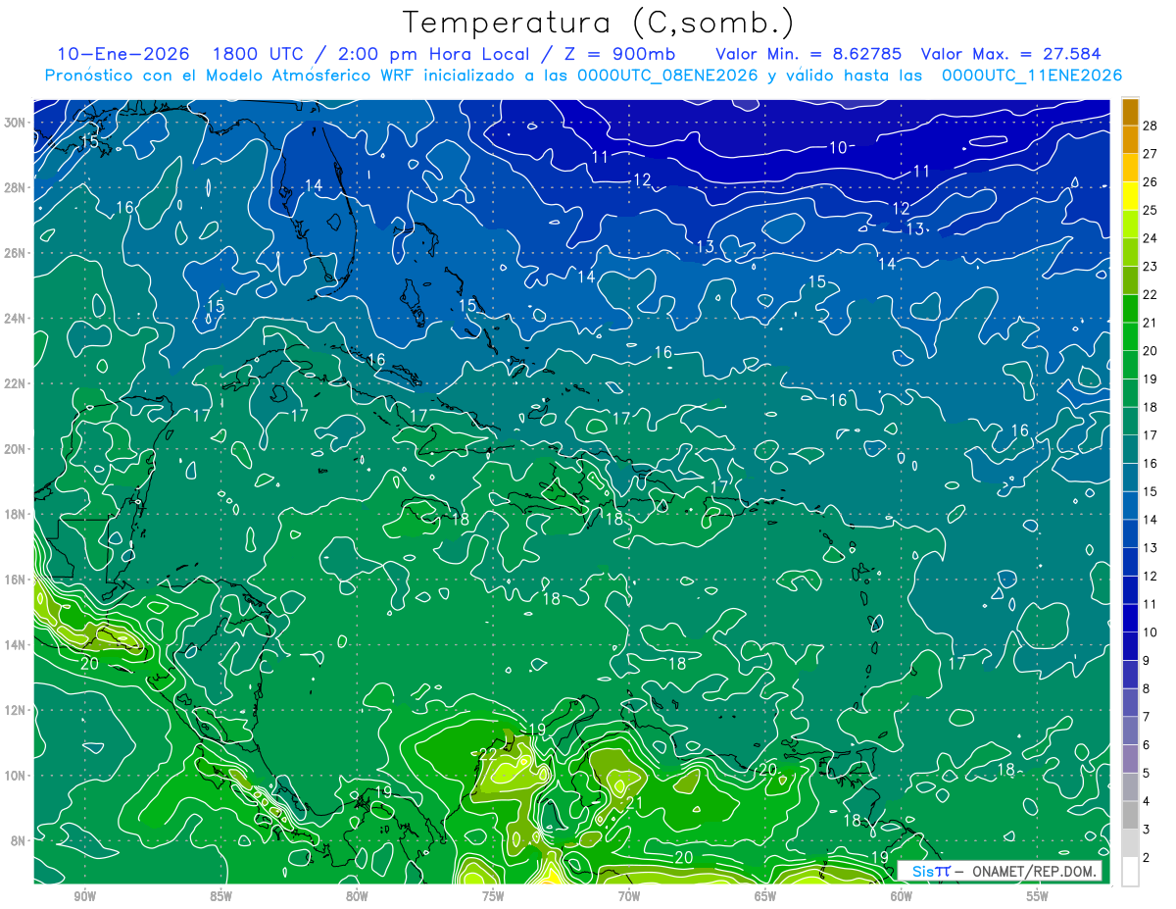The width and height of the screenshot is (1176, 909).
Task: Pick the gray swatch between 3 and 4
Action: click(x=1130, y=816)
